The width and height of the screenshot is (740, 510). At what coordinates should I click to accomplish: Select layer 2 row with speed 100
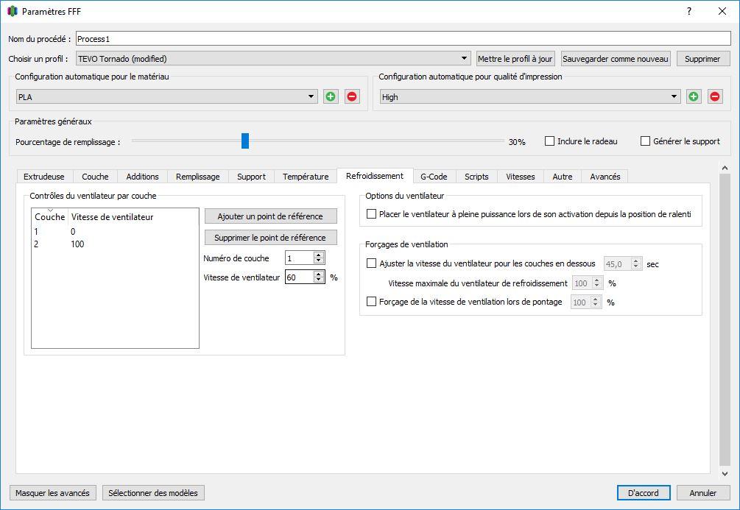pyautogui.click(x=115, y=244)
